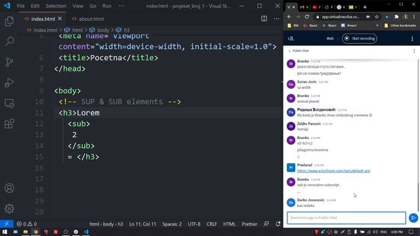Open the Go menu
This screenshot has width=420, height=236.
click(93, 6)
